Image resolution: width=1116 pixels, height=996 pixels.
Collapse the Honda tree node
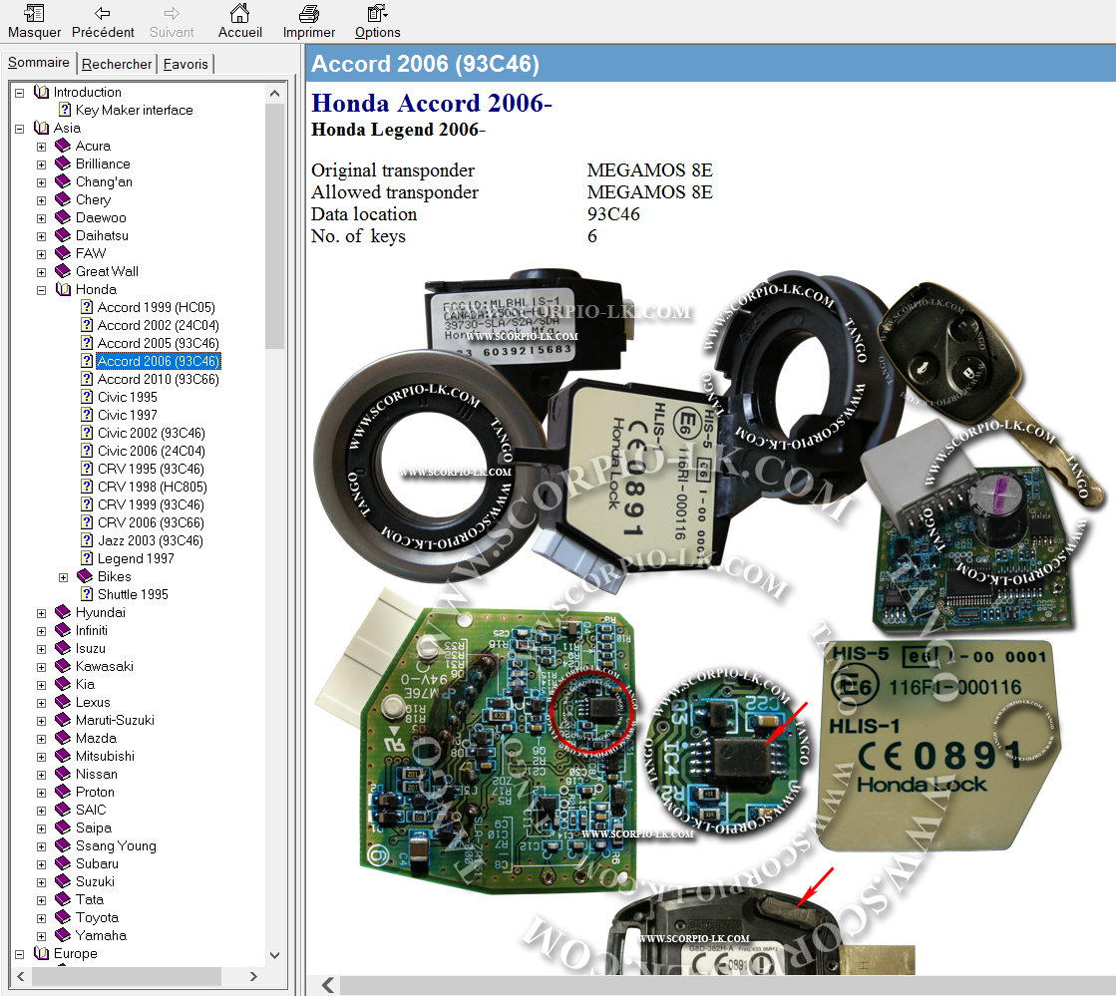point(42,289)
